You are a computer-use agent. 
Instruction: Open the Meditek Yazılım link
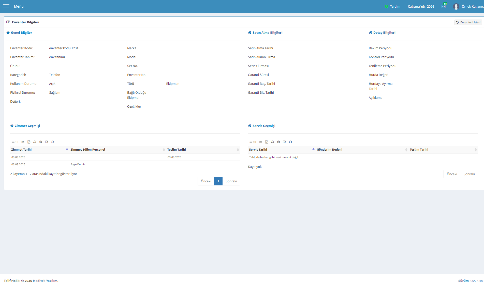pyautogui.click(x=45, y=281)
